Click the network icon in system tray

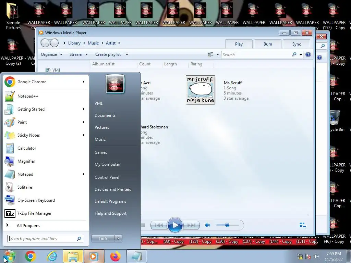click(x=300, y=256)
